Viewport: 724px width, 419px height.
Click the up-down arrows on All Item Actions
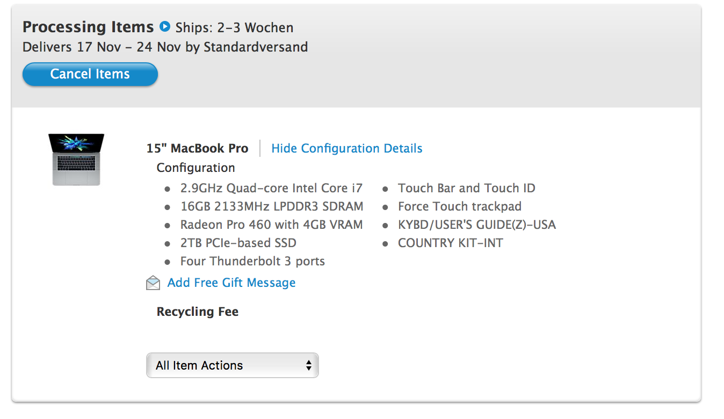pyautogui.click(x=309, y=365)
